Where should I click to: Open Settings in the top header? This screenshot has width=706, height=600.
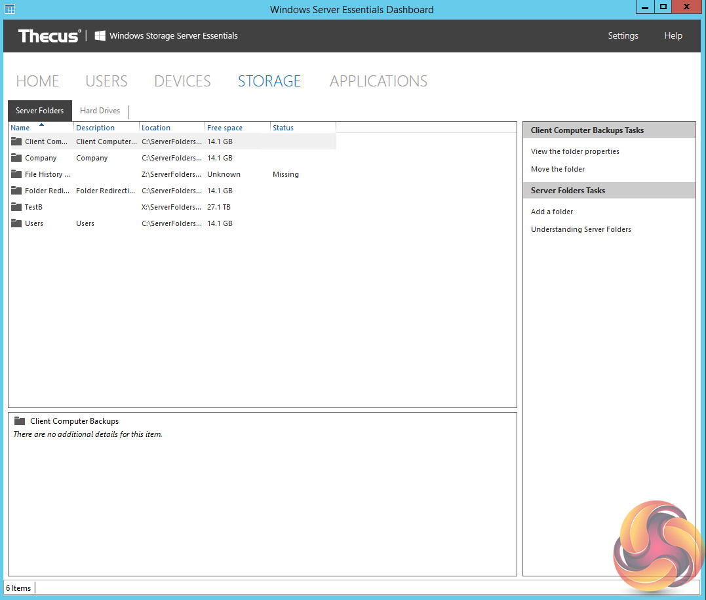click(x=623, y=36)
